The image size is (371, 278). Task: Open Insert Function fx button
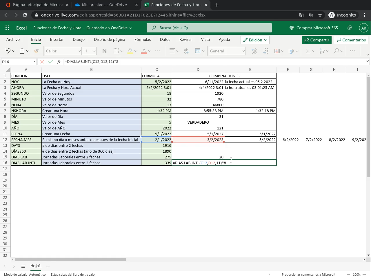tap(59, 62)
